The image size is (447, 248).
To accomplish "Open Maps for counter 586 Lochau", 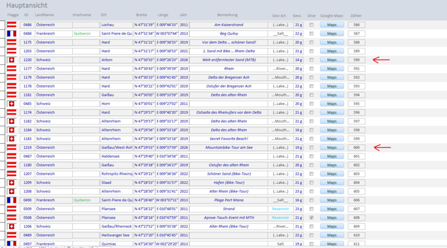I will coord(332,25).
